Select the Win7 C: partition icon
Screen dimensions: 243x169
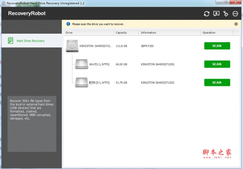[x=81, y=64]
